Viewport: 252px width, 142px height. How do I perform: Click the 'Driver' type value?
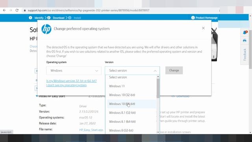[x=83, y=106]
